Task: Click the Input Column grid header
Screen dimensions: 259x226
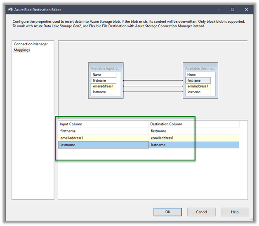Action: 103,124
